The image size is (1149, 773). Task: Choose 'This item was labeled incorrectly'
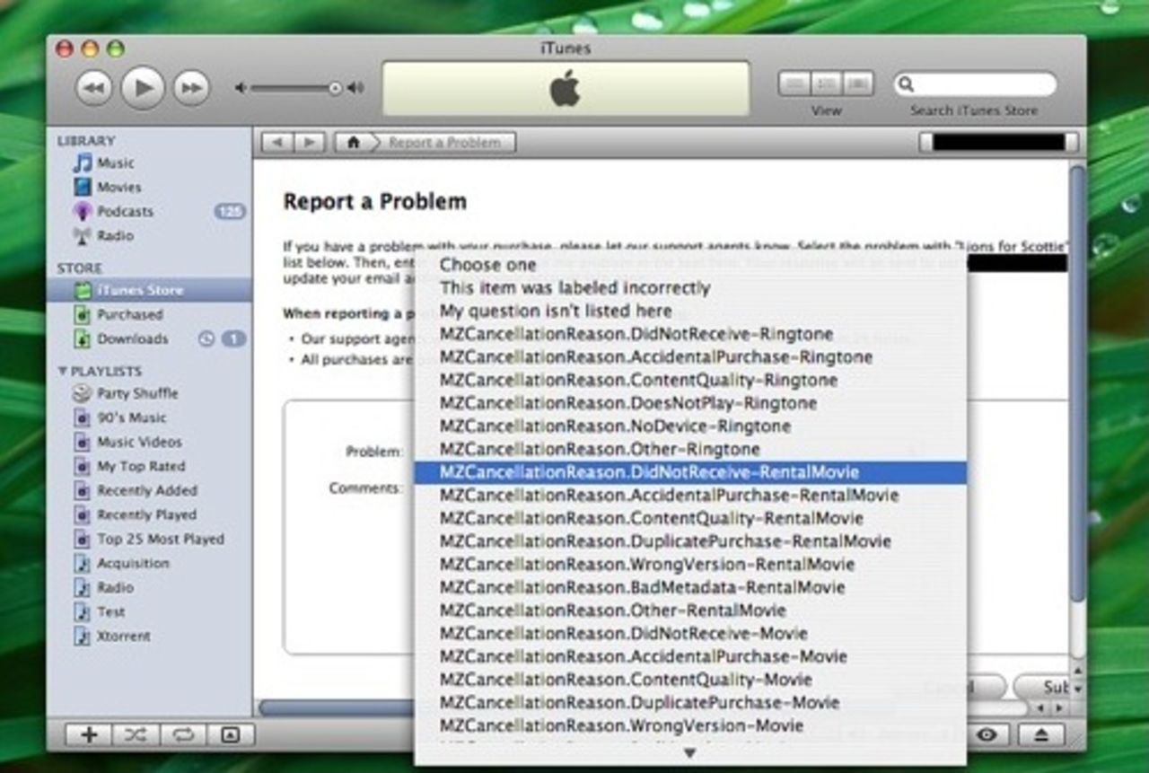(574, 288)
